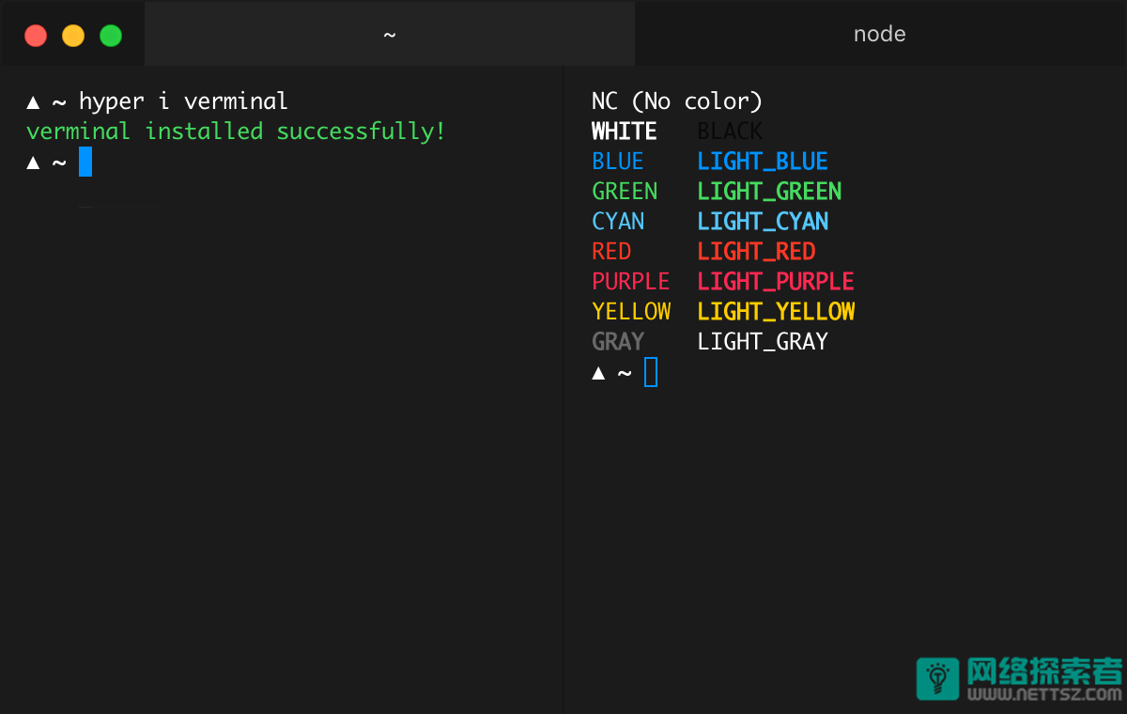The width and height of the screenshot is (1127, 714).
Task: Click the YELLOW color label
Action: click(631, 312)
